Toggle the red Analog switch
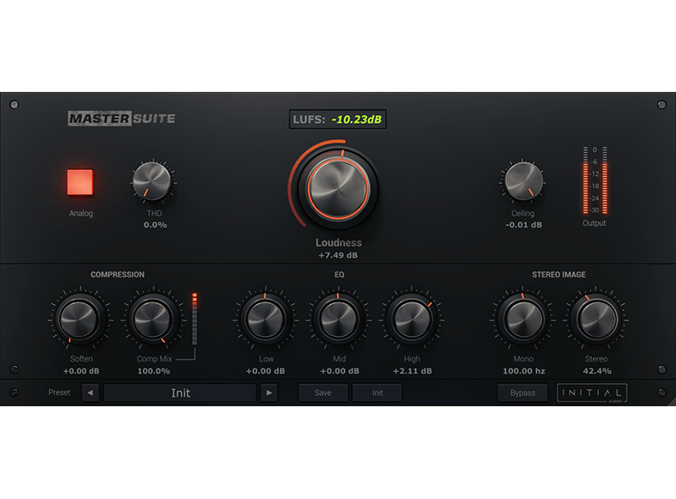676x499 pixels. coord(80,182)
